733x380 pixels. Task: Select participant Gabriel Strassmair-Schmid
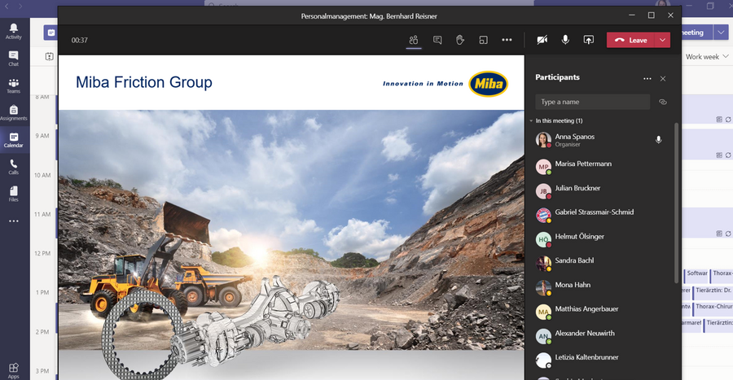601,215
